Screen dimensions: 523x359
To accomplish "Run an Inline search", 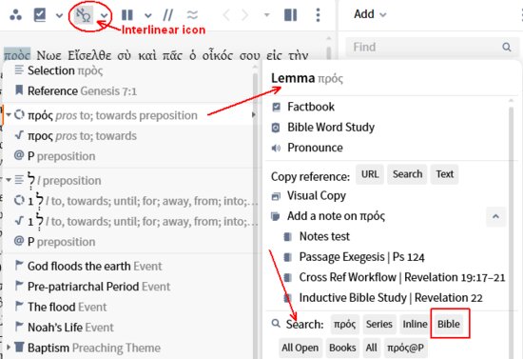I will (415, 325).
